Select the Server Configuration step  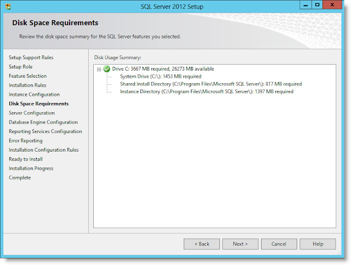pyautogui.click(x=32, y=113)
